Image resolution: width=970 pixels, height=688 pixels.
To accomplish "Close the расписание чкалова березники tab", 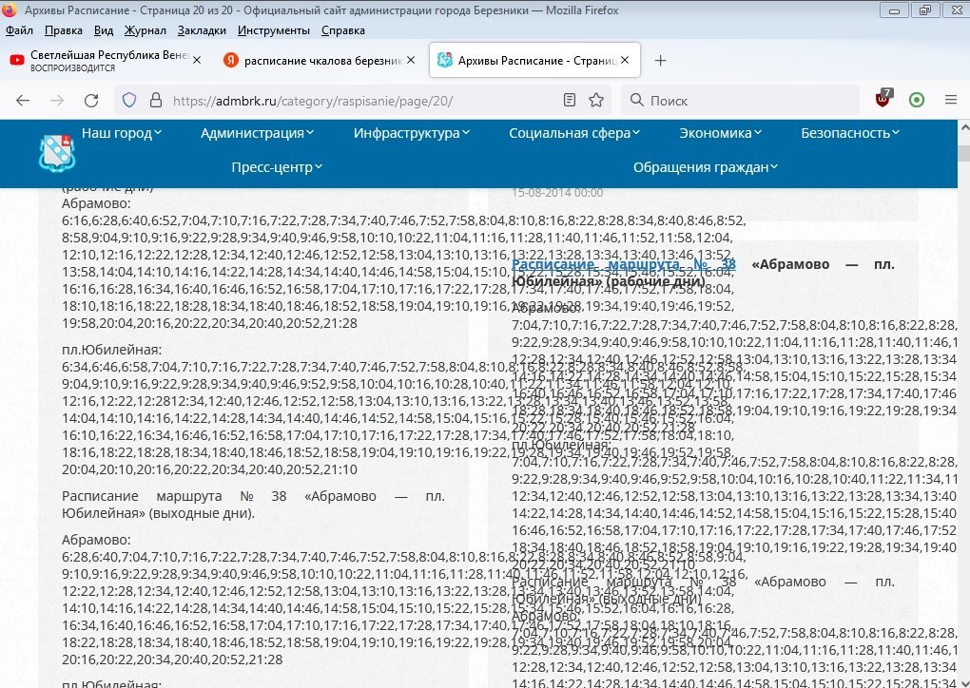I will tap(412, 60).
